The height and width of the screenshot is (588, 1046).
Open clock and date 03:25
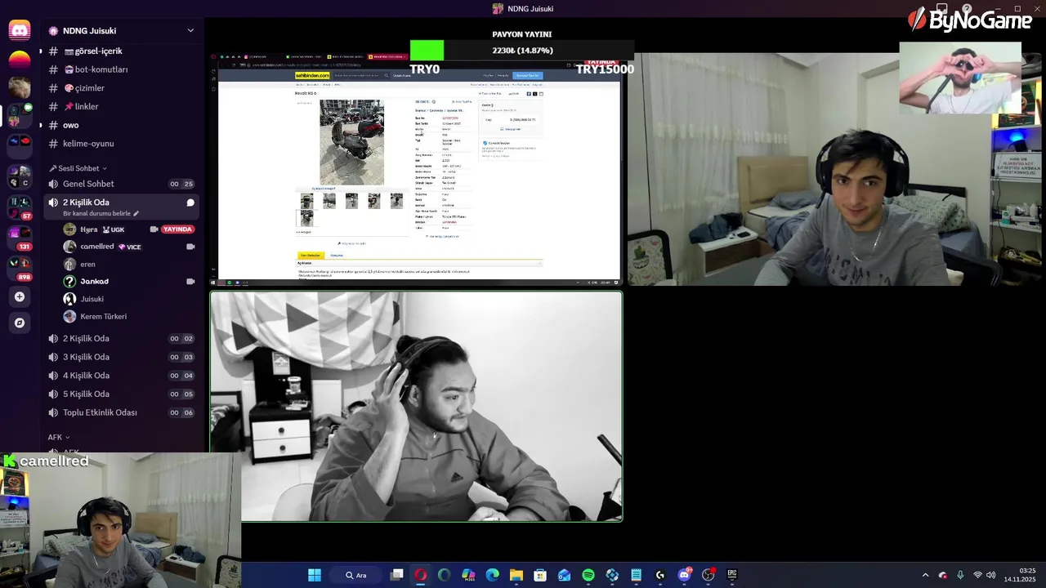click(1021, 575)
